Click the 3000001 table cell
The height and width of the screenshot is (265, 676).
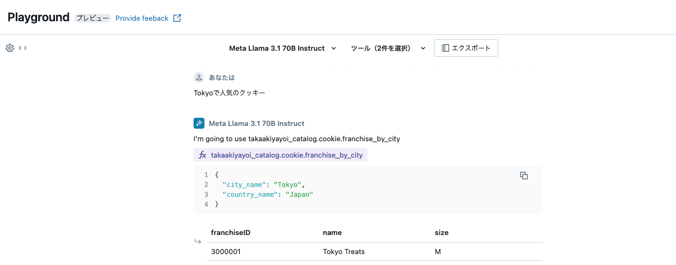point(226,252)
